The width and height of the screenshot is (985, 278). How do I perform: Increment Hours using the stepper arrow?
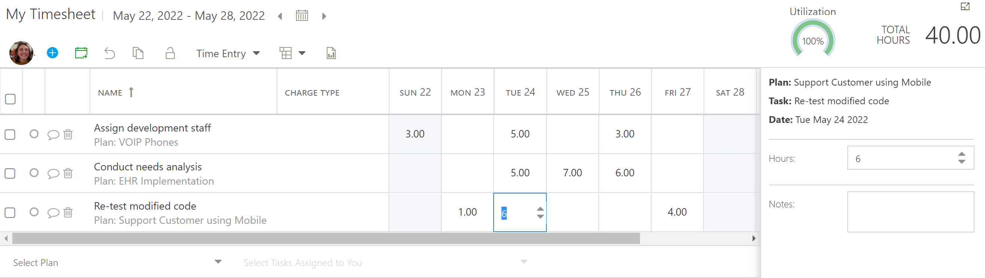(x=961, y=154)
